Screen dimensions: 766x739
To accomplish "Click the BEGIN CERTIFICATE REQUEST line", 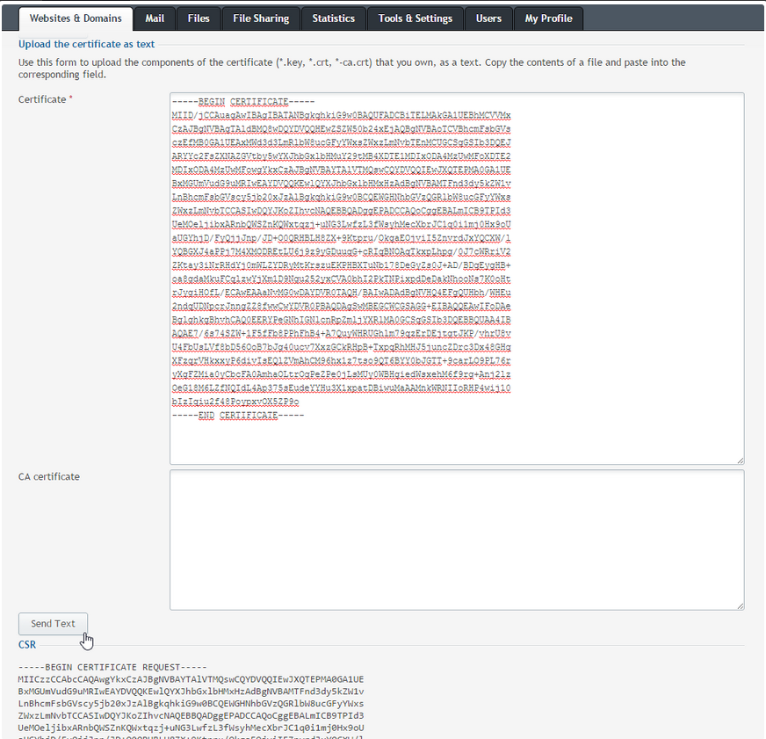I will click(x=112, y=667).
